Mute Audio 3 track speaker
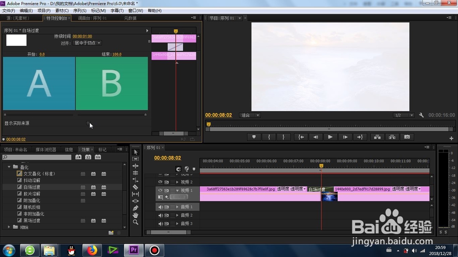 (x=160, y=224)
